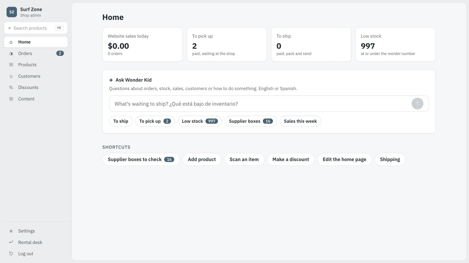Click the Products icon in sidebar
This screenshot has width=469, height=263.
tap(11, 65)
